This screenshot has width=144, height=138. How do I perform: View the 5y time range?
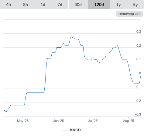pyautogui.click(x=135, y=5)
